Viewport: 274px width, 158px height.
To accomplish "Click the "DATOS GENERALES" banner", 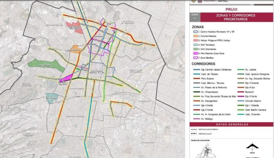I will click(231, 124).
